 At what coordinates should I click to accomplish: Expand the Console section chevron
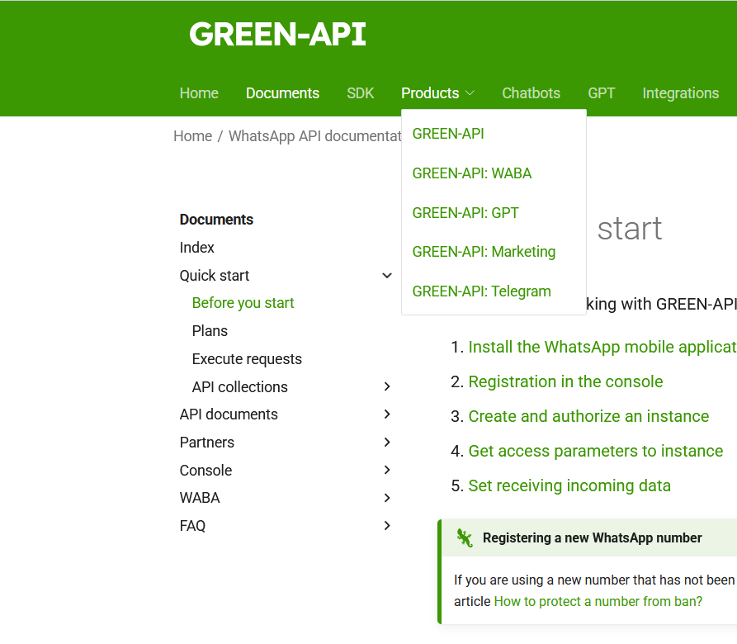387,470
